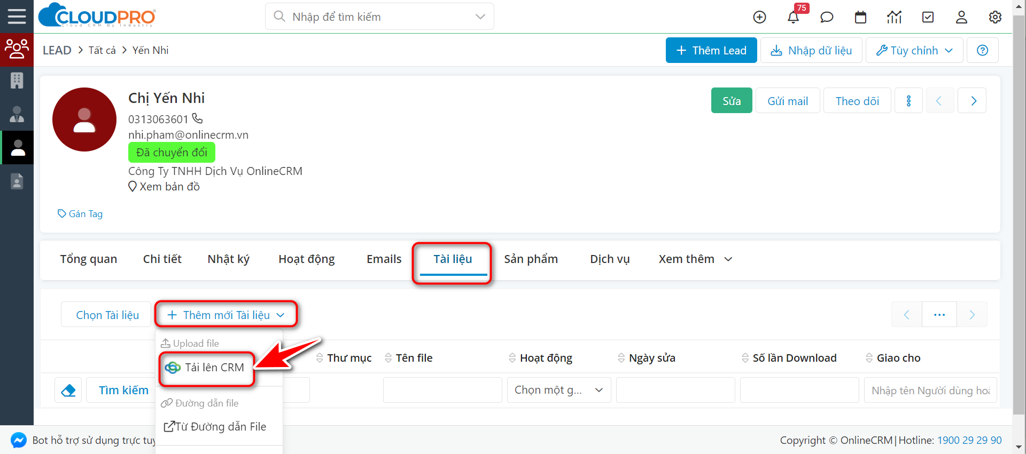Switch to the Emails tab
The width and height of the screenshot is (1026, 454).
(x=384, y=259)
